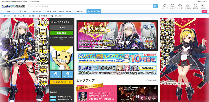209x102 pixels.
Task: Click ログイン door-arrow icon in header
Action: tap(203, 6)
